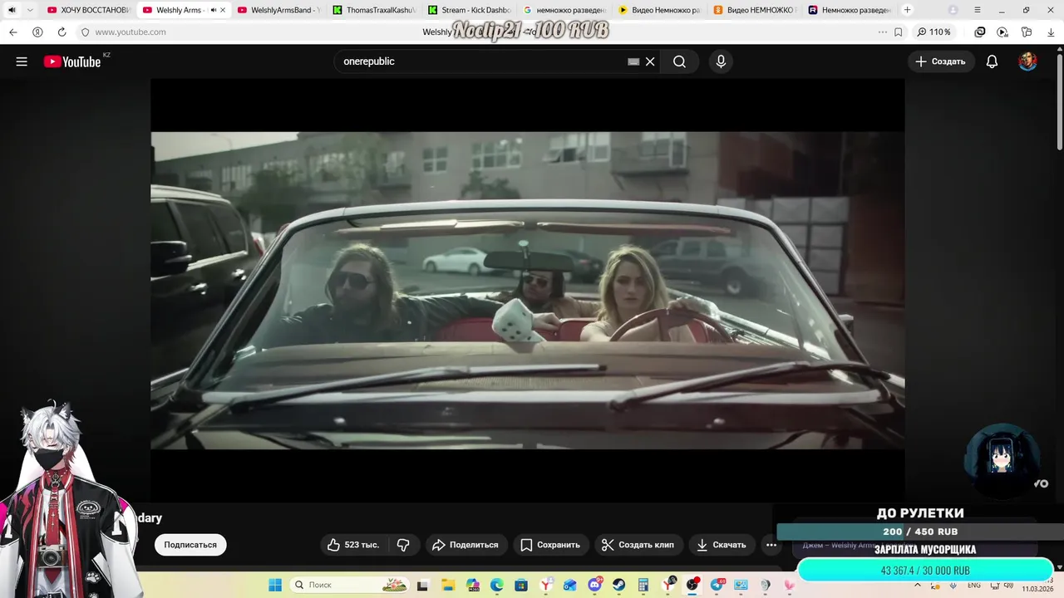Open the YouTube notifications bell

(x=992, y=61)
